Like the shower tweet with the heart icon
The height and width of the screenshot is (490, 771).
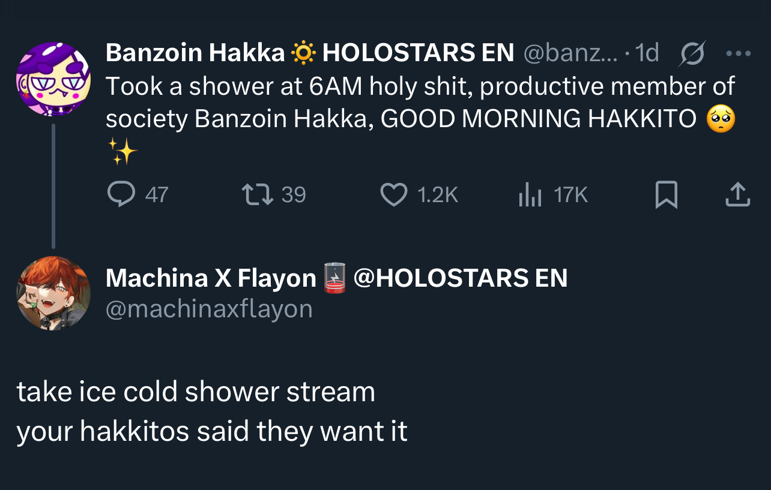(x=394, y=194)
